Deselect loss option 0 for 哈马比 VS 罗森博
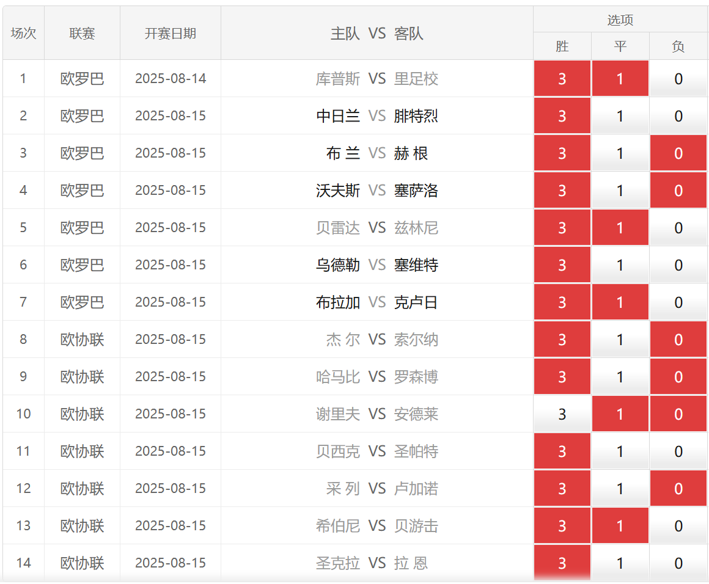 [678, 376]
